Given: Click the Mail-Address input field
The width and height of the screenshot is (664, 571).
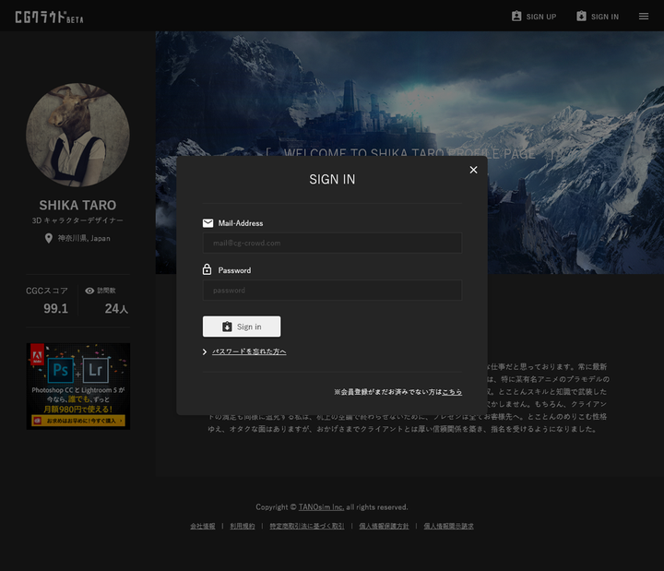Looking at the screenshot, I should [332, 244].
